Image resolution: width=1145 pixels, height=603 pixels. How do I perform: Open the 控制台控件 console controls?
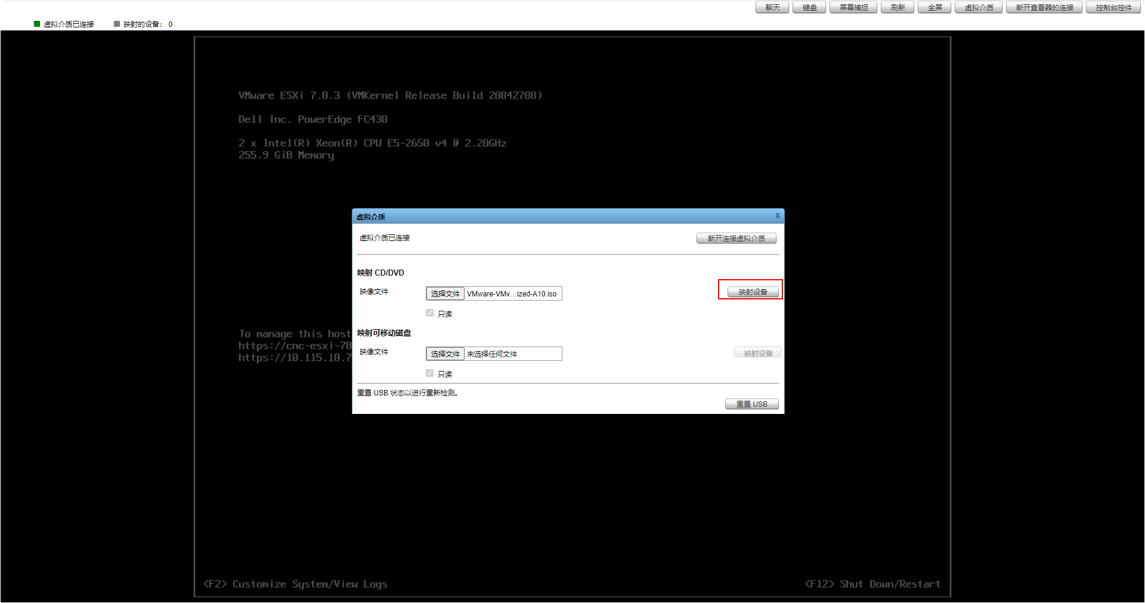[x=1113, y=7]
